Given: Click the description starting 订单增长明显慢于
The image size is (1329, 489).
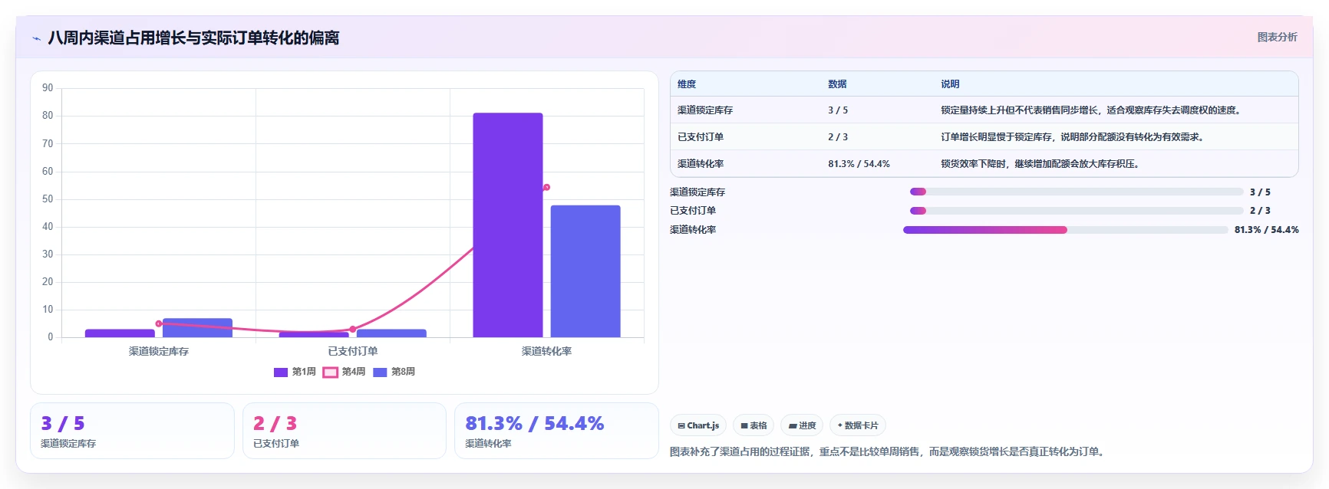Looking at the screenshot, I should coord(1073,137).
